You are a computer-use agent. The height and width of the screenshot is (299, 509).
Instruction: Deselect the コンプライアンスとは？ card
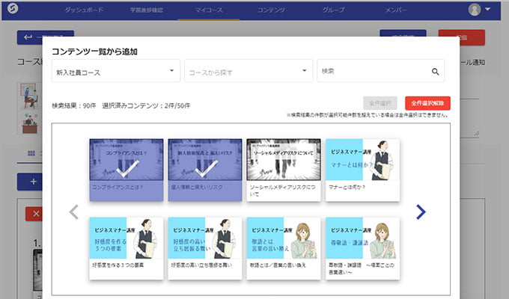[x=127, y=170]
